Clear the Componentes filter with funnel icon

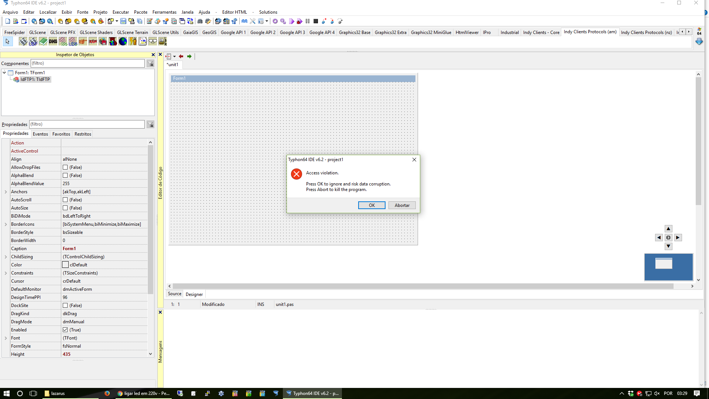tap(150, 64)
